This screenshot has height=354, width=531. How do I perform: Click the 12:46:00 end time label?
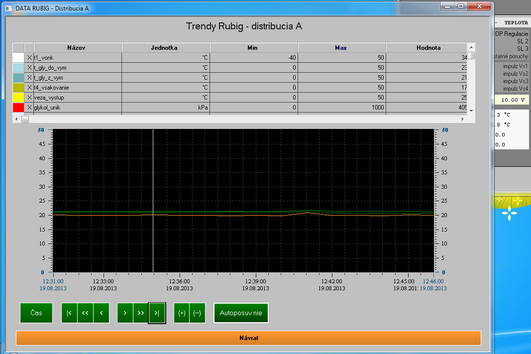point(433,281)
